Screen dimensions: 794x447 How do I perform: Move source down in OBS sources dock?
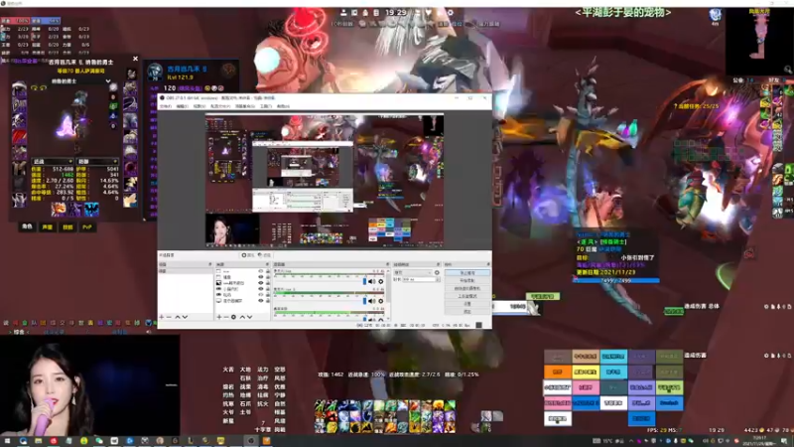coord(250,317)
